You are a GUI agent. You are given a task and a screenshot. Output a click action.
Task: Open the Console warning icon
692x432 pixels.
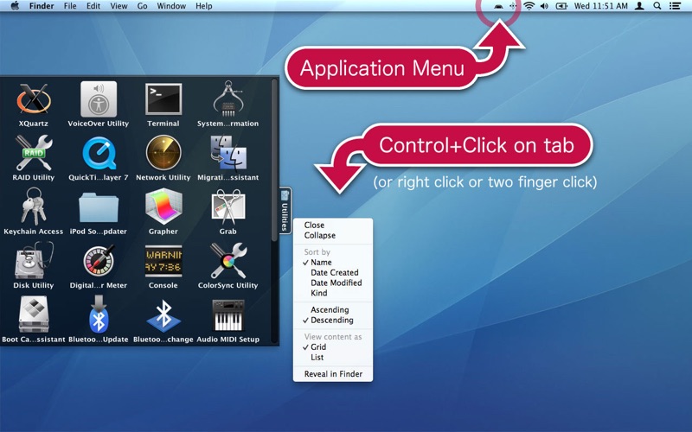(x=163, y=260)
